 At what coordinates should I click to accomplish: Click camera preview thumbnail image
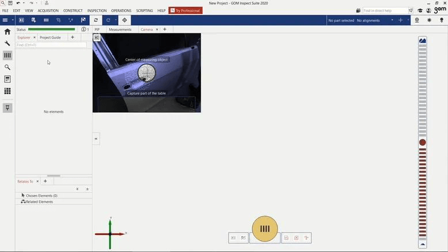[147, 72]
